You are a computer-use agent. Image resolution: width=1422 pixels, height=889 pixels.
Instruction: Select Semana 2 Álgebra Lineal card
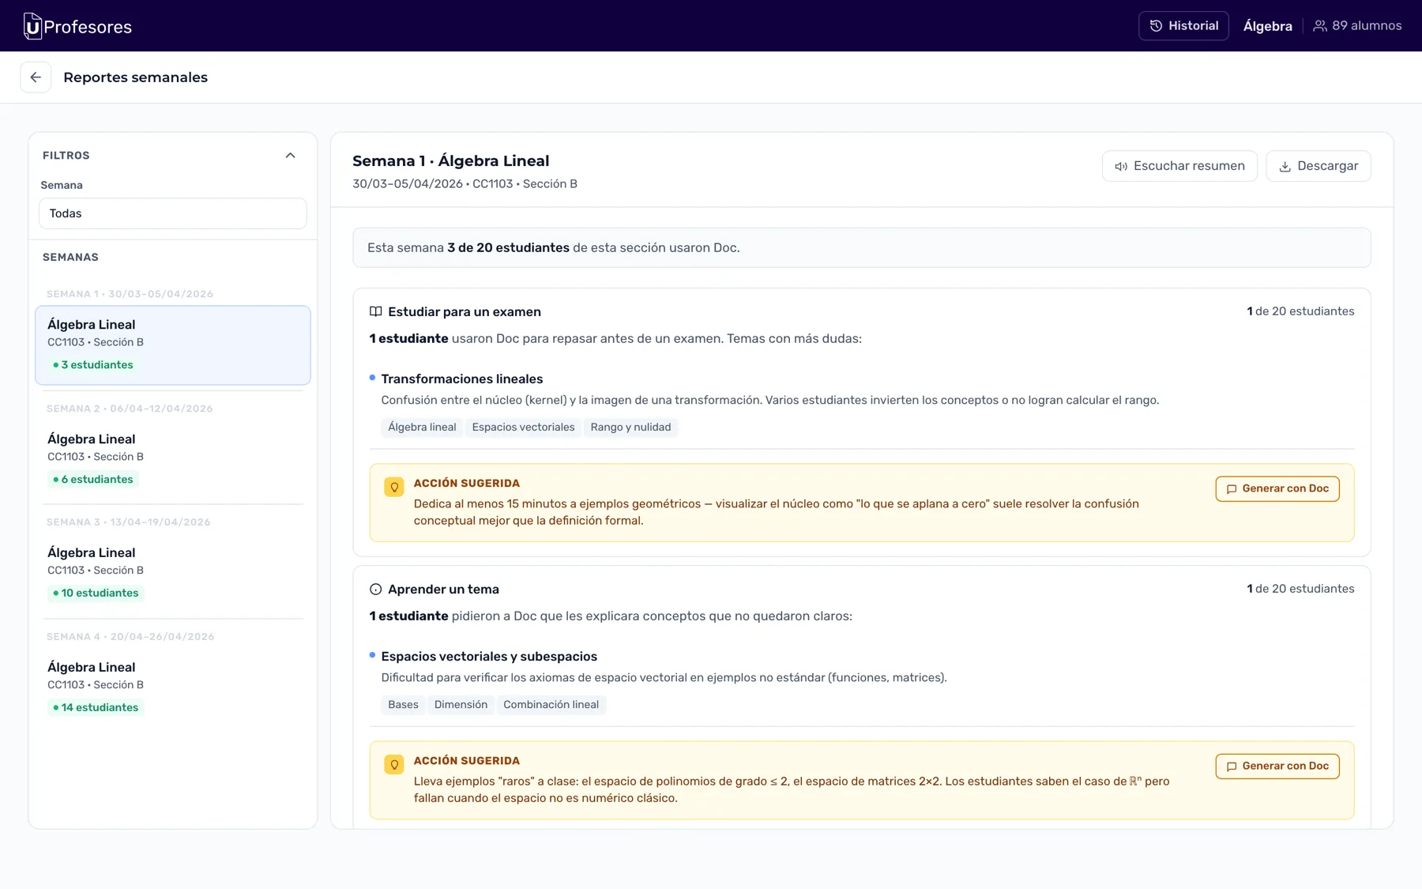coord(173,459)
